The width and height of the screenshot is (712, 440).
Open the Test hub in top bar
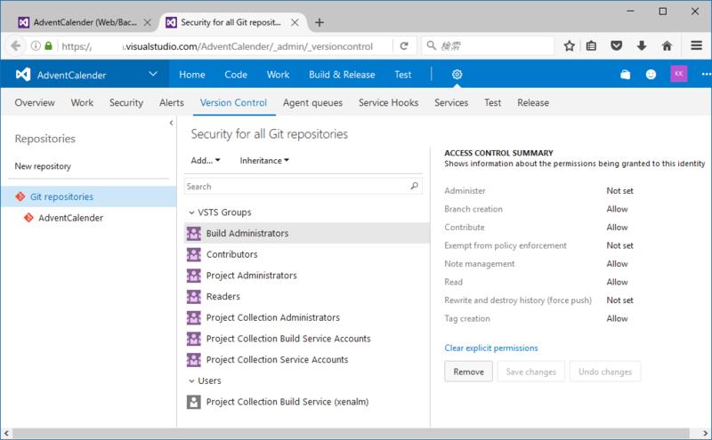(x=403, y=75)
